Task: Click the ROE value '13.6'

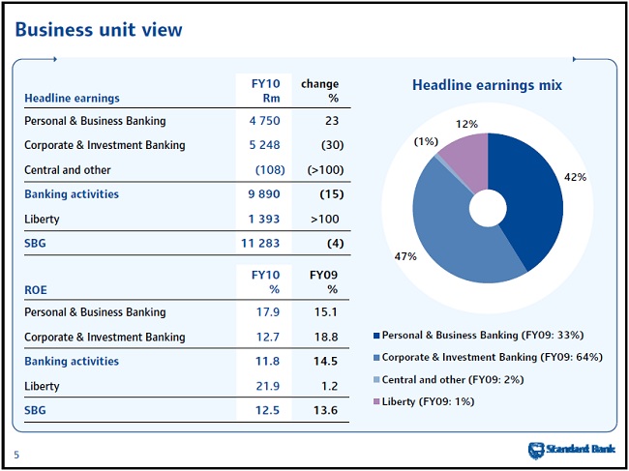Action: coord(326,410)
